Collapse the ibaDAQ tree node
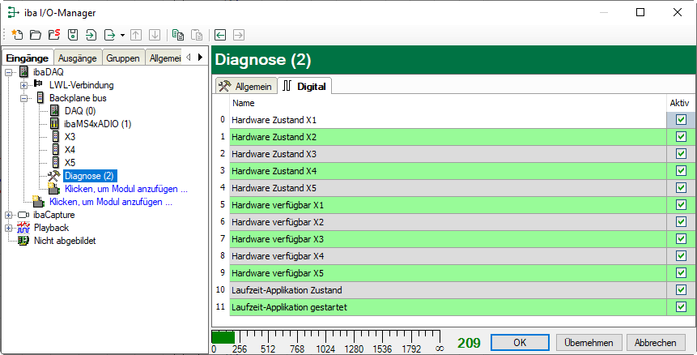 8,72
